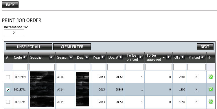Viewport: 217px width, 109px height.
Task: Click Qty value 1650
Action: (x=182, y=102)
